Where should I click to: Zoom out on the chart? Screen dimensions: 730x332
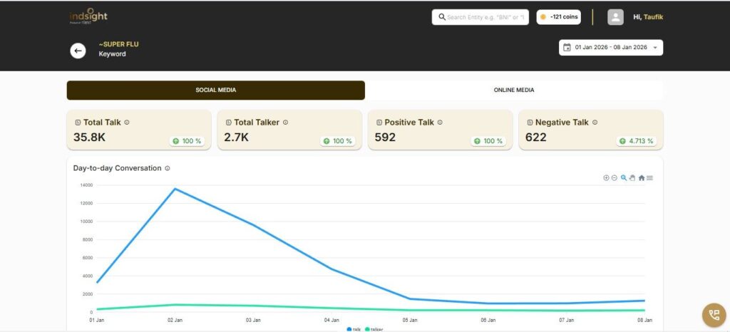[x=614, y=177]
